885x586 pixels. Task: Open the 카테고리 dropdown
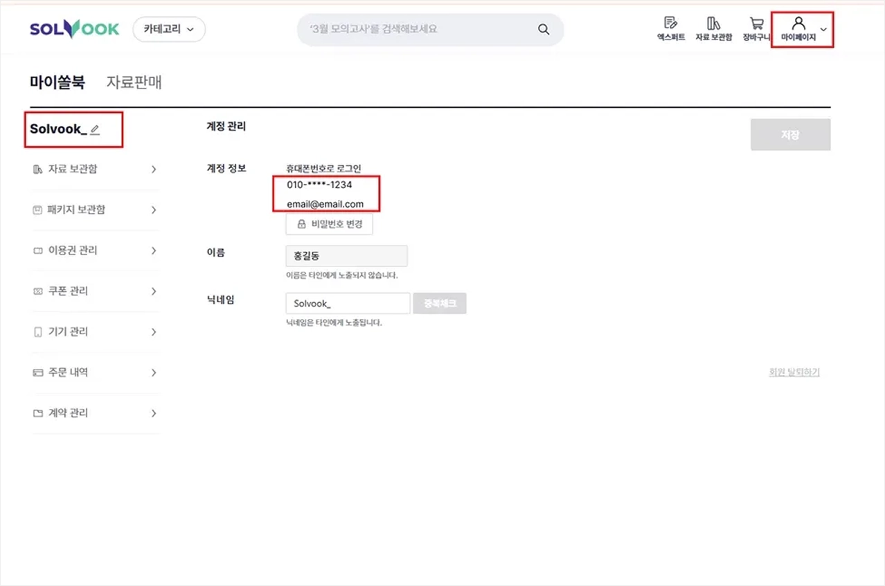169,30
